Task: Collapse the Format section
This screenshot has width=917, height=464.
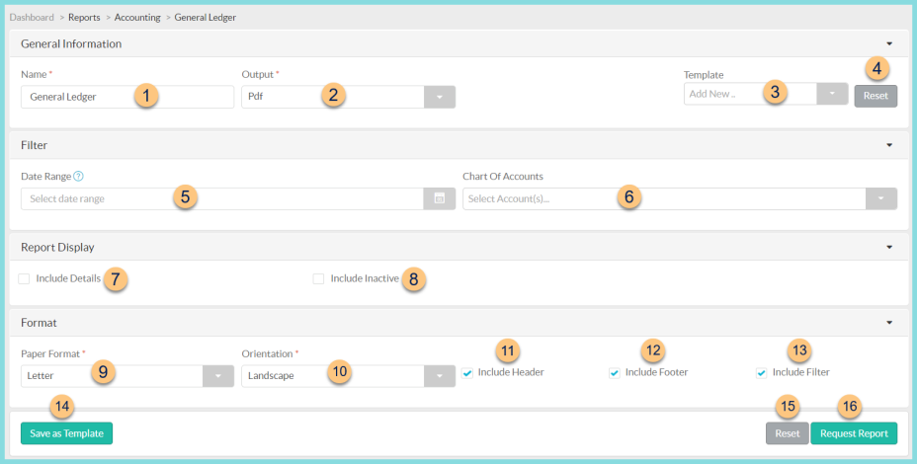Action: pos(889,323)
